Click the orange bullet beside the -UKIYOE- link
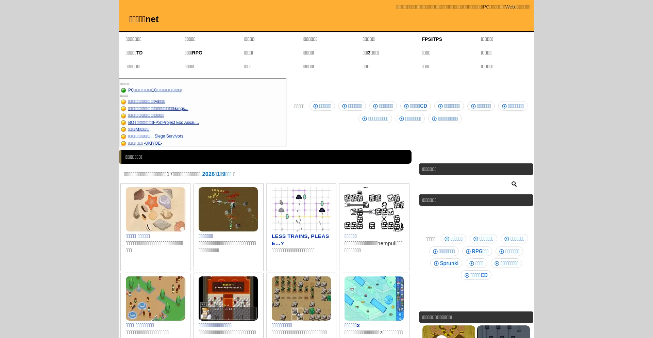The image size is (653, 338). [x=123, y=143]
